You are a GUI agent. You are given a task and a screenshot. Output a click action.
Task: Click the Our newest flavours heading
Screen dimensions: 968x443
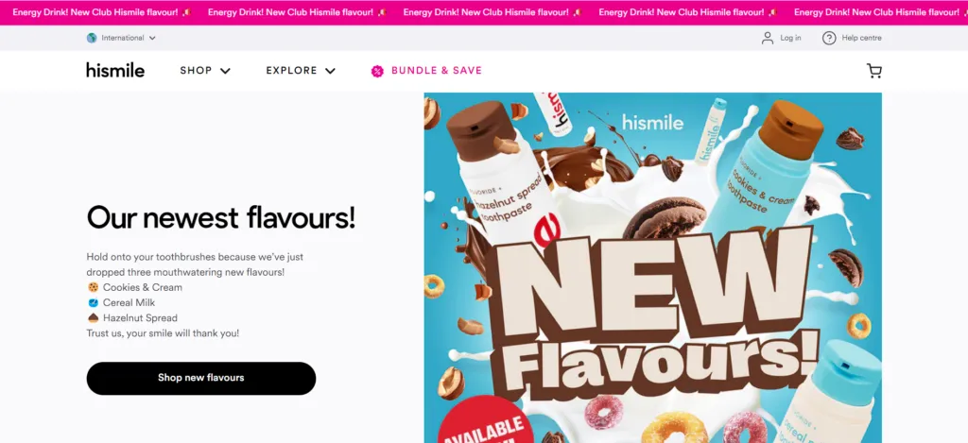pos(221,218)
